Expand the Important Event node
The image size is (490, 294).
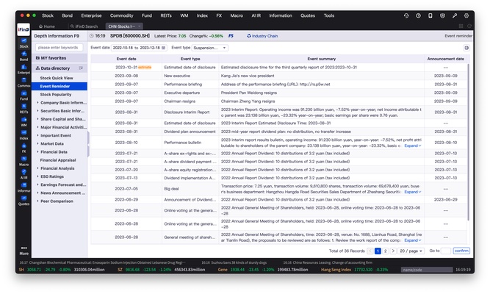coord(37,135)
